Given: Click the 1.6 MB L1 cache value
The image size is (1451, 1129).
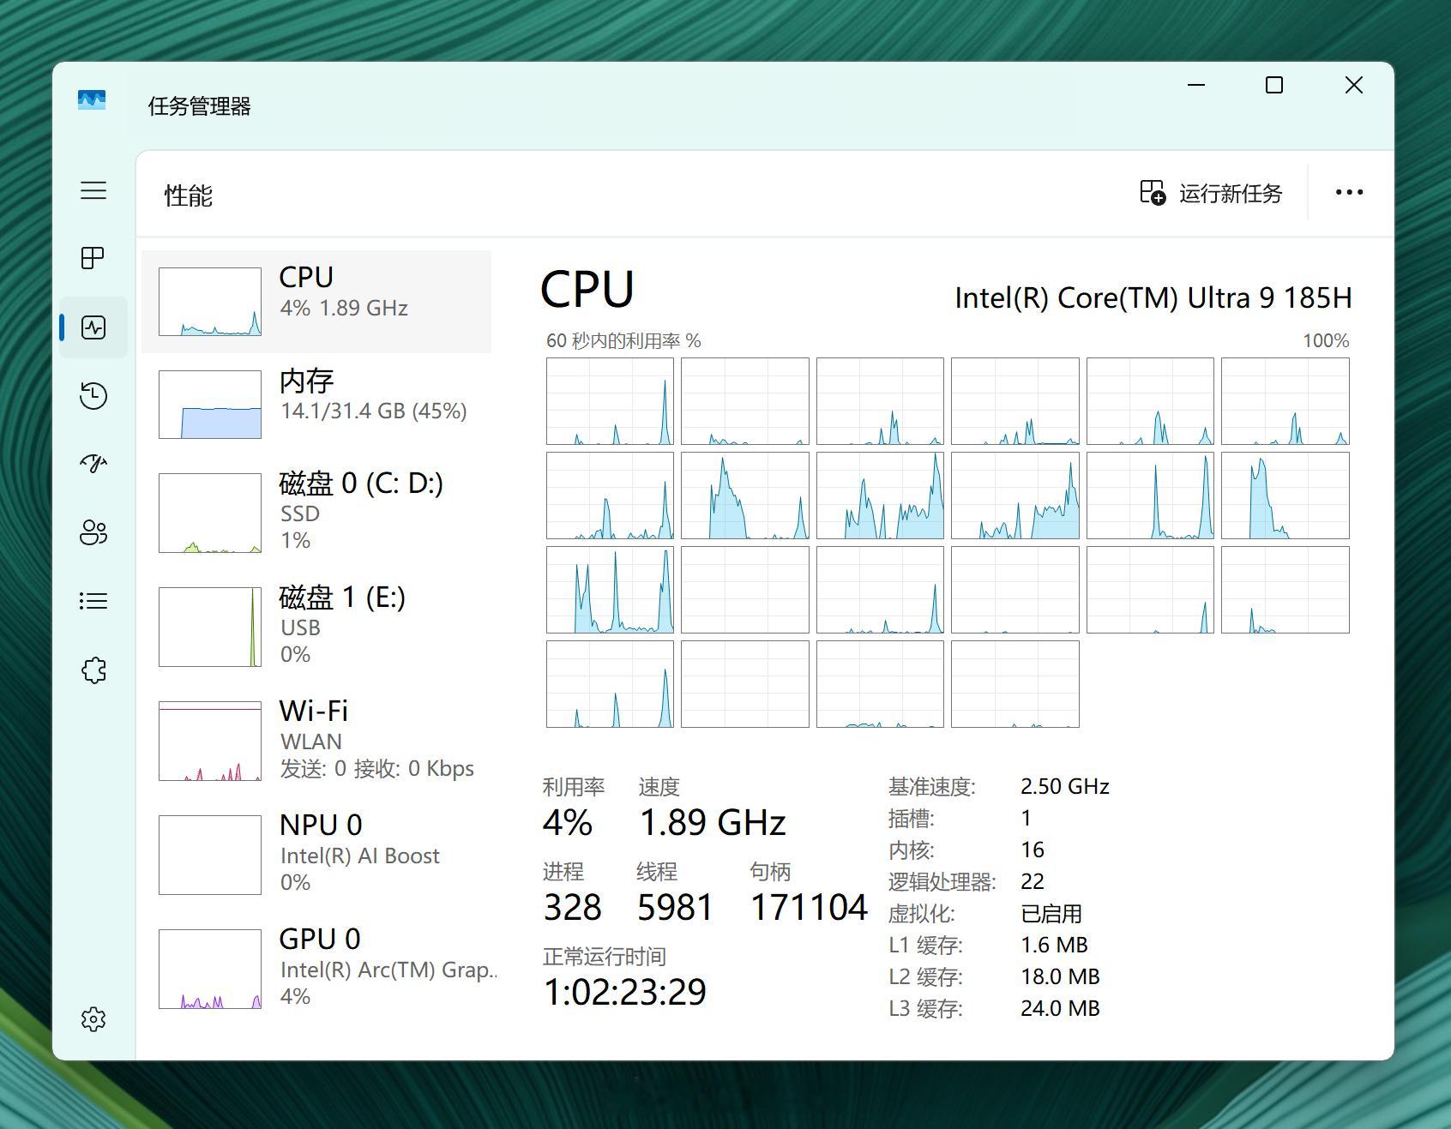Looking at the screenshot, I should point(1054,945).
